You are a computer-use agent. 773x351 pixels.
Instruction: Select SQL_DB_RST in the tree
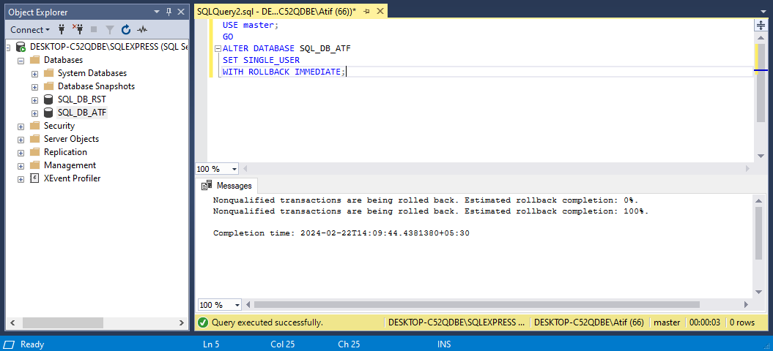82,99
